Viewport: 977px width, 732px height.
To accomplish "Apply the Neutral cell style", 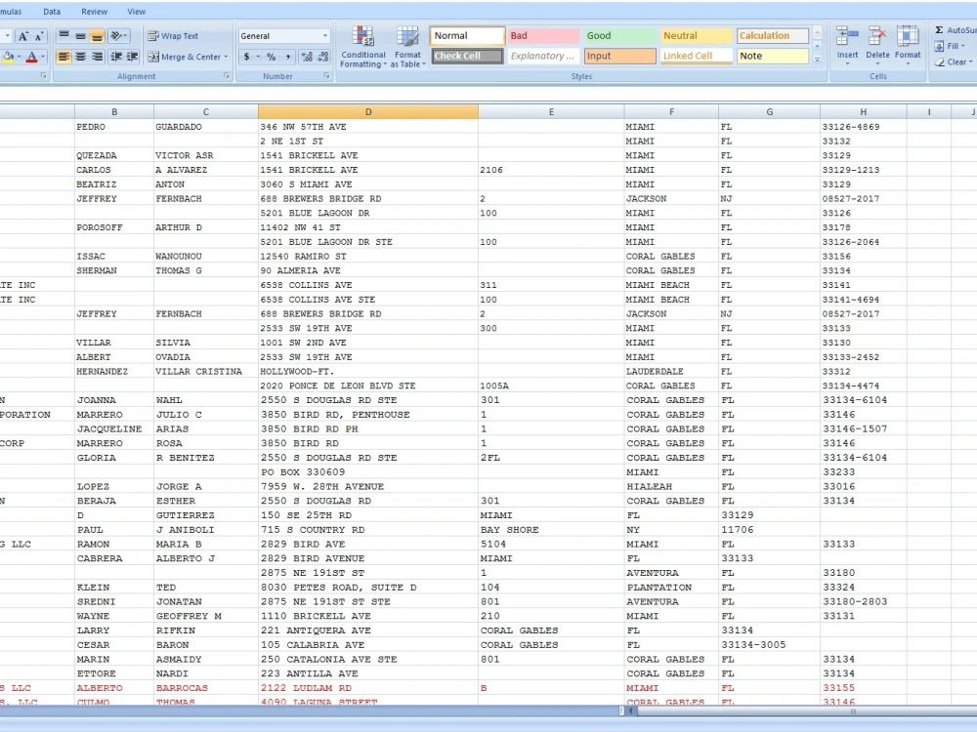I will click(x=696, y=36).
